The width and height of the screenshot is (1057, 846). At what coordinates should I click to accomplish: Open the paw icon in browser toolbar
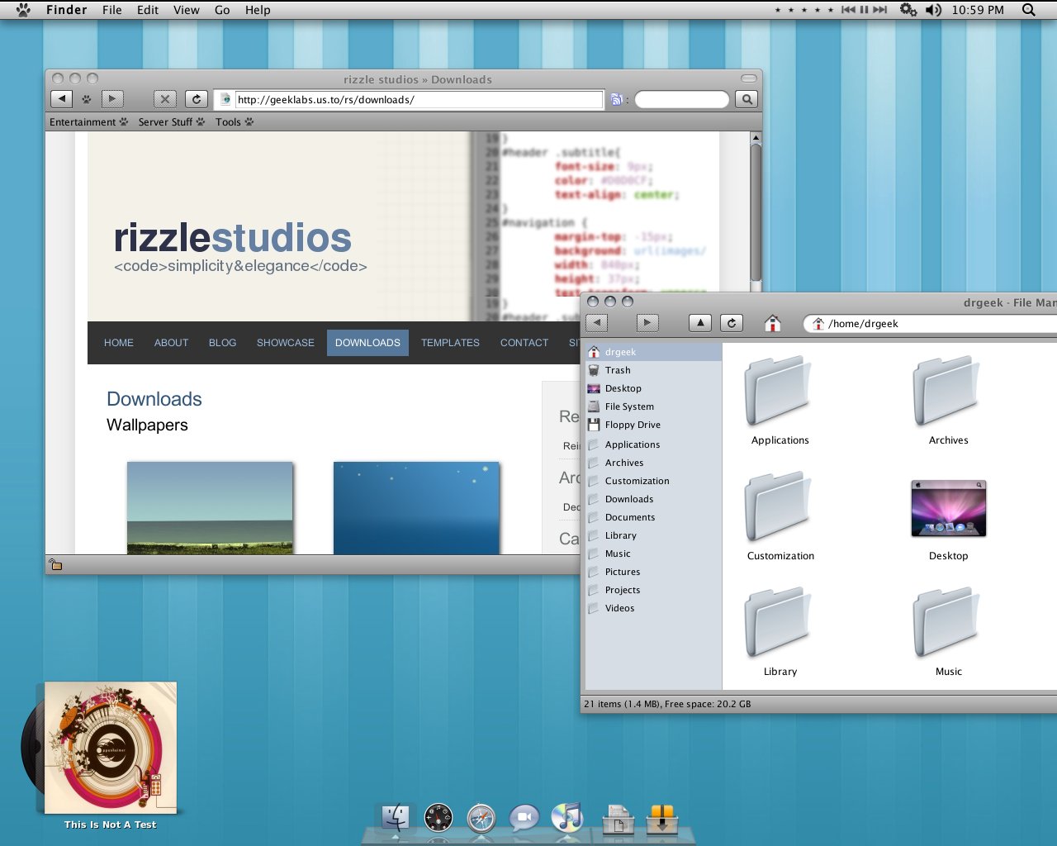pos(87,99)
